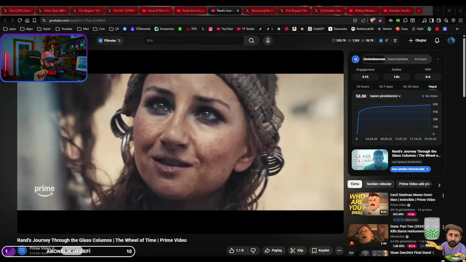
Task: Click the share page icon in address bar
Action: point(363,20)
